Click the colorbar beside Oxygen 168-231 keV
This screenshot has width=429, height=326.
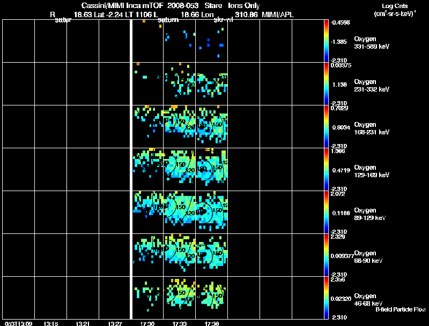click(326, 126)
